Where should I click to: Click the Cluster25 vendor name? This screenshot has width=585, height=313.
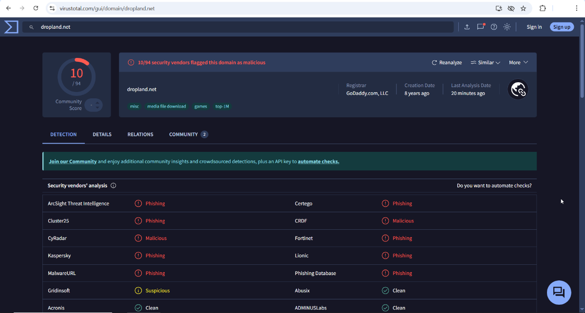[x=58, y=221]
